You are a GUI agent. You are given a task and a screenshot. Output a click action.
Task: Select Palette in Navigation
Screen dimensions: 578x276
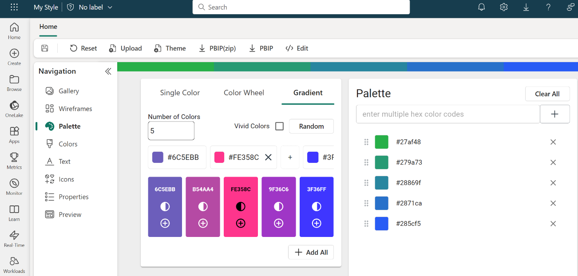(63, 126)
